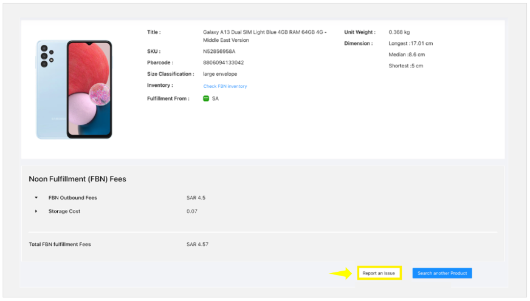
Task: Click the Search another Product button
Action: [442, 273]
